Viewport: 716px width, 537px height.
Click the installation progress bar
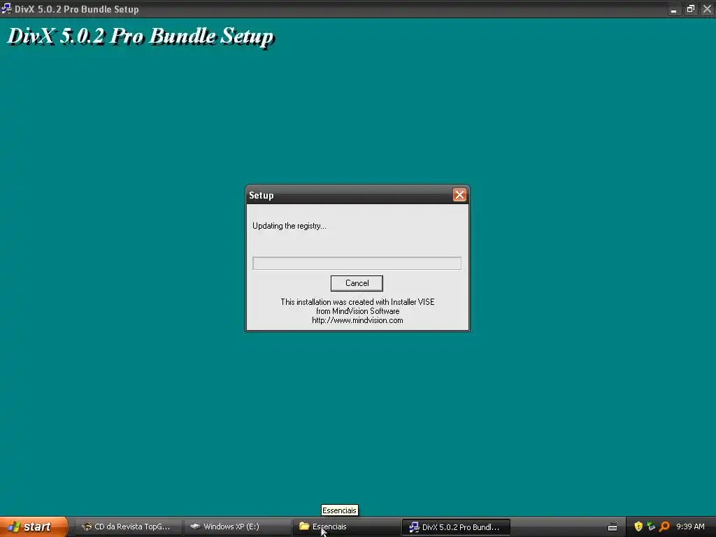(x=357, y=263)
